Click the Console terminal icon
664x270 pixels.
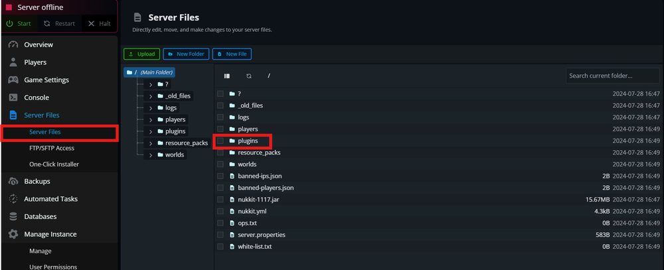pyautogui.click(x=13, y=98)
